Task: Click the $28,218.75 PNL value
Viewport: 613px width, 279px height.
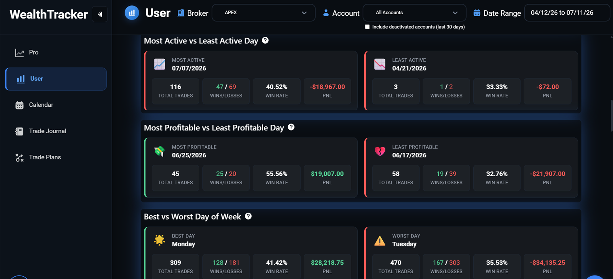Action: point(327,263)
